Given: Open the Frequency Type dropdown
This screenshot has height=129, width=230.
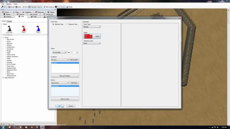Looking at the screenshot, I should point(92,43).
